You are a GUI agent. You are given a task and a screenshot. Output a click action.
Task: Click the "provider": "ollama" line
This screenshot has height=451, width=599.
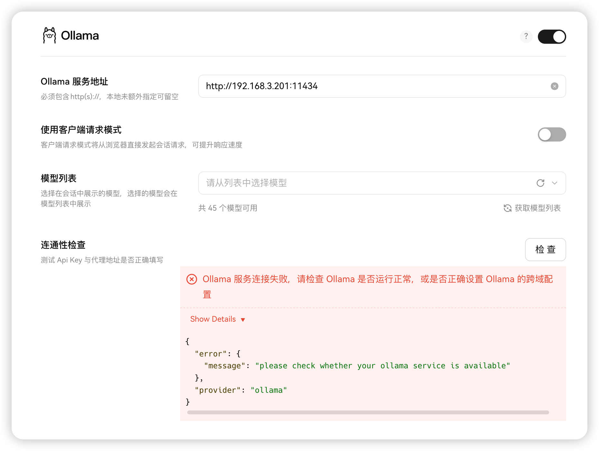tap(241, 390)
